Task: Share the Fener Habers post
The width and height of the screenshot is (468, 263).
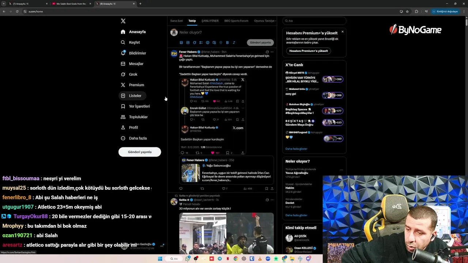Action: coord(272,188)
